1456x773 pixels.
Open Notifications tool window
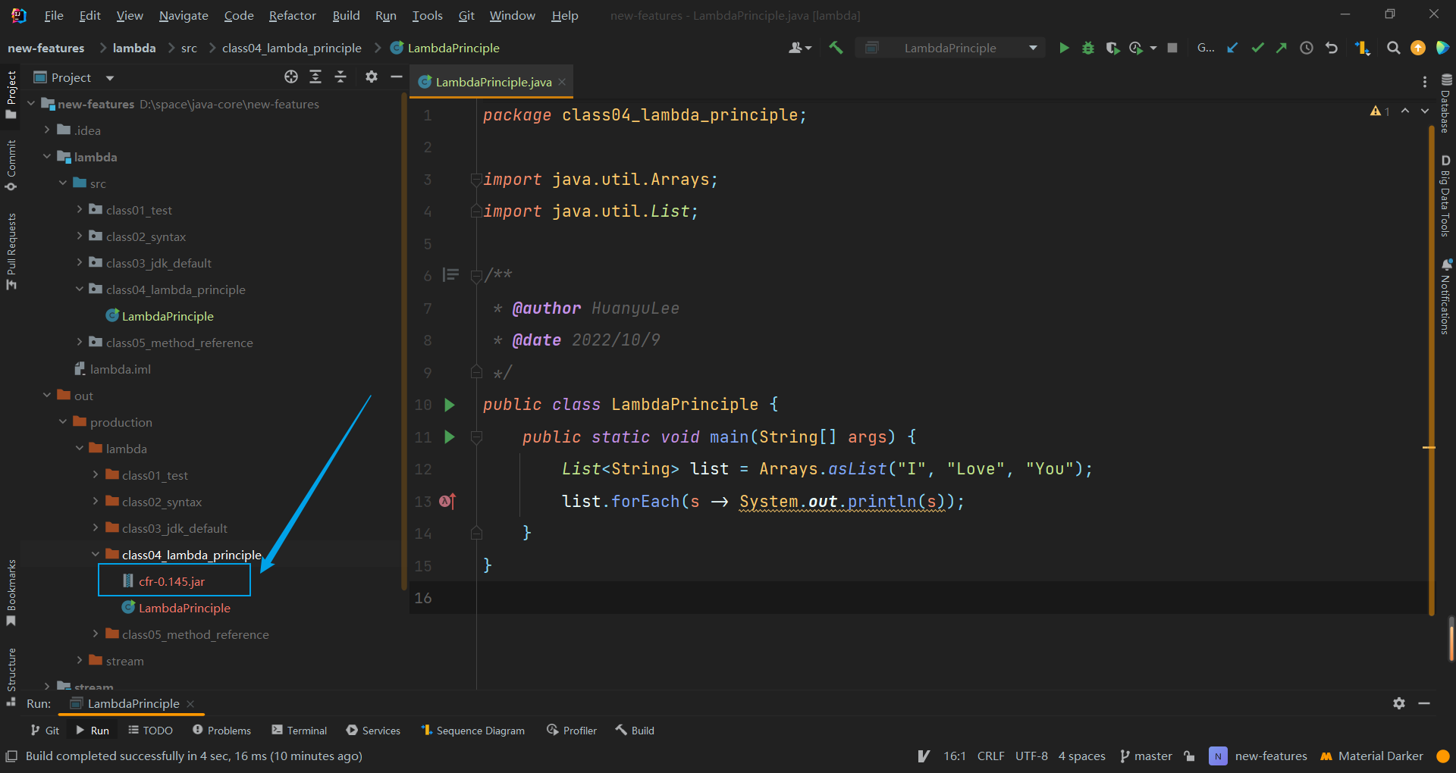(1445, 296)
